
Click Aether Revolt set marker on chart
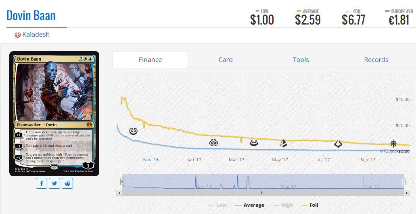tap(213, 143)
